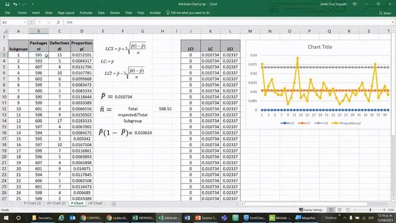The image size is (396, 223).
Task: Select the P-bar value 0.010734 in column F
Action: [x=123, y=97]
